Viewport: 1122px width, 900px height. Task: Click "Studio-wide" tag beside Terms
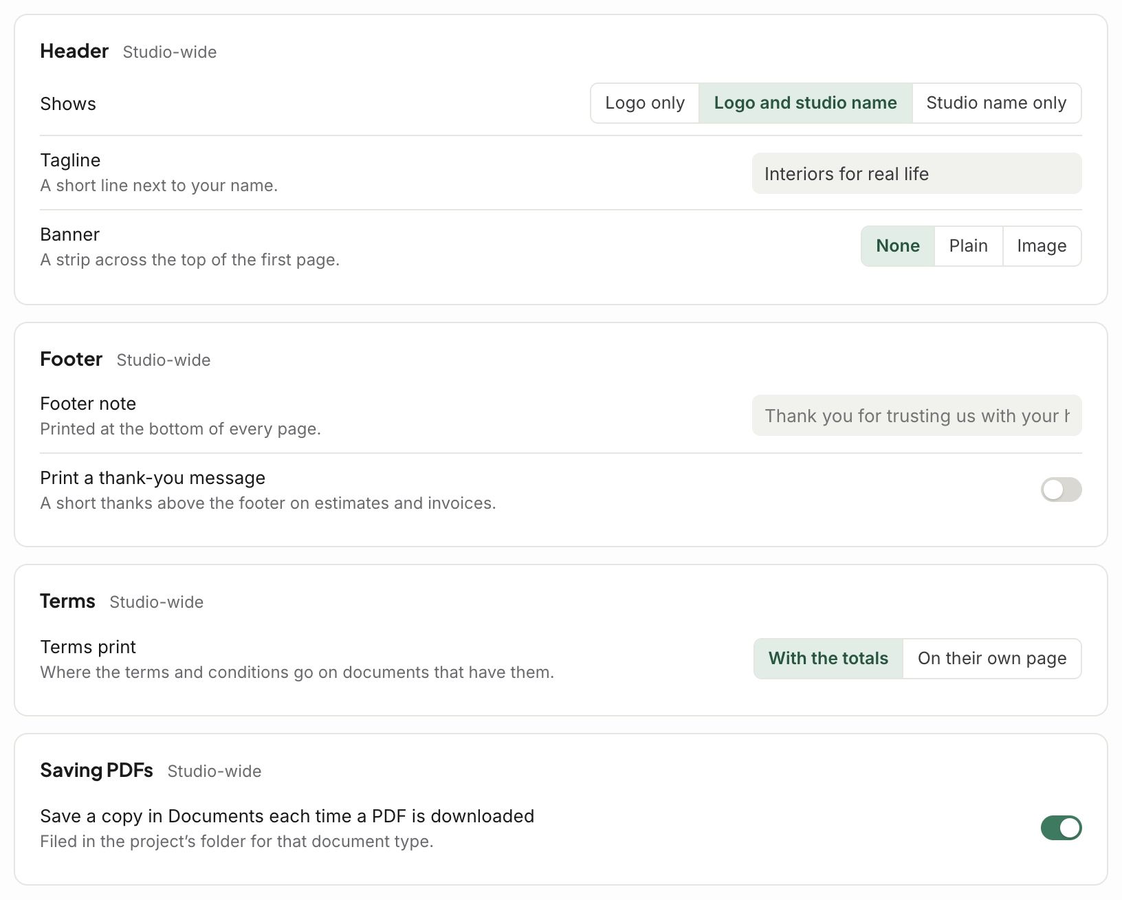[x=157, y=602]
